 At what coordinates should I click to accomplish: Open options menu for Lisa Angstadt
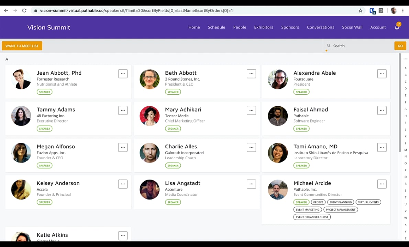tap(251, 184)
